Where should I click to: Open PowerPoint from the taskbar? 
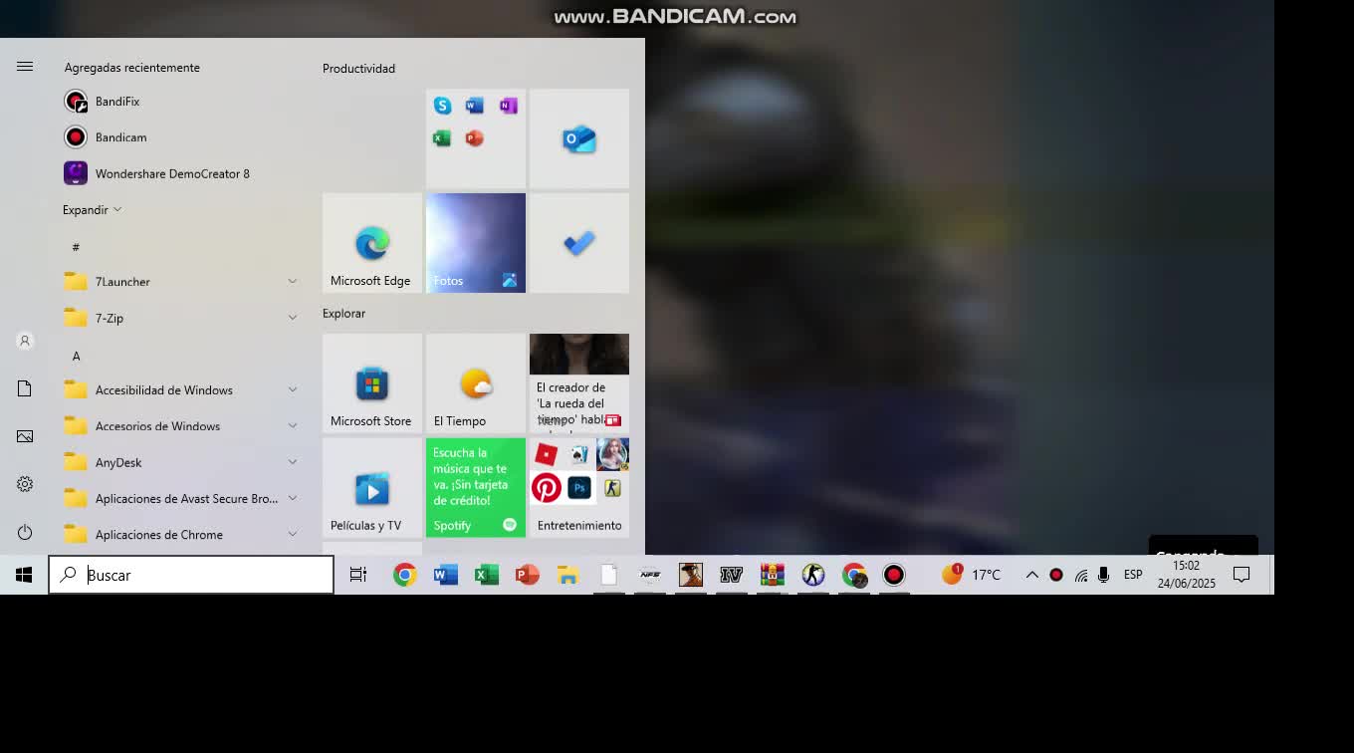pyautogui.click(x=527, y=575)
